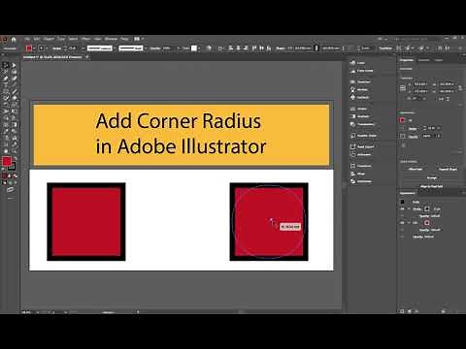The image size is (466, 349).
Task: Open the Edit menu
Action: [x=37, y=39]
